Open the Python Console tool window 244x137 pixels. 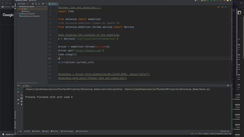82,131
